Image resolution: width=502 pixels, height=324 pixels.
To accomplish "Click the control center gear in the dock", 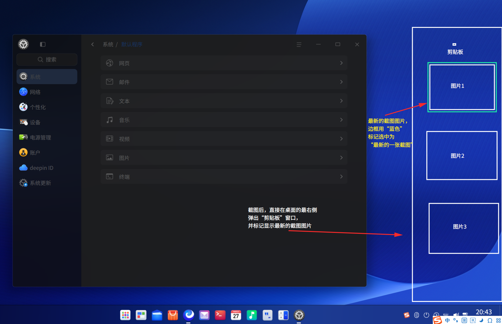I will pyautogui.click(x=299, y=315).
